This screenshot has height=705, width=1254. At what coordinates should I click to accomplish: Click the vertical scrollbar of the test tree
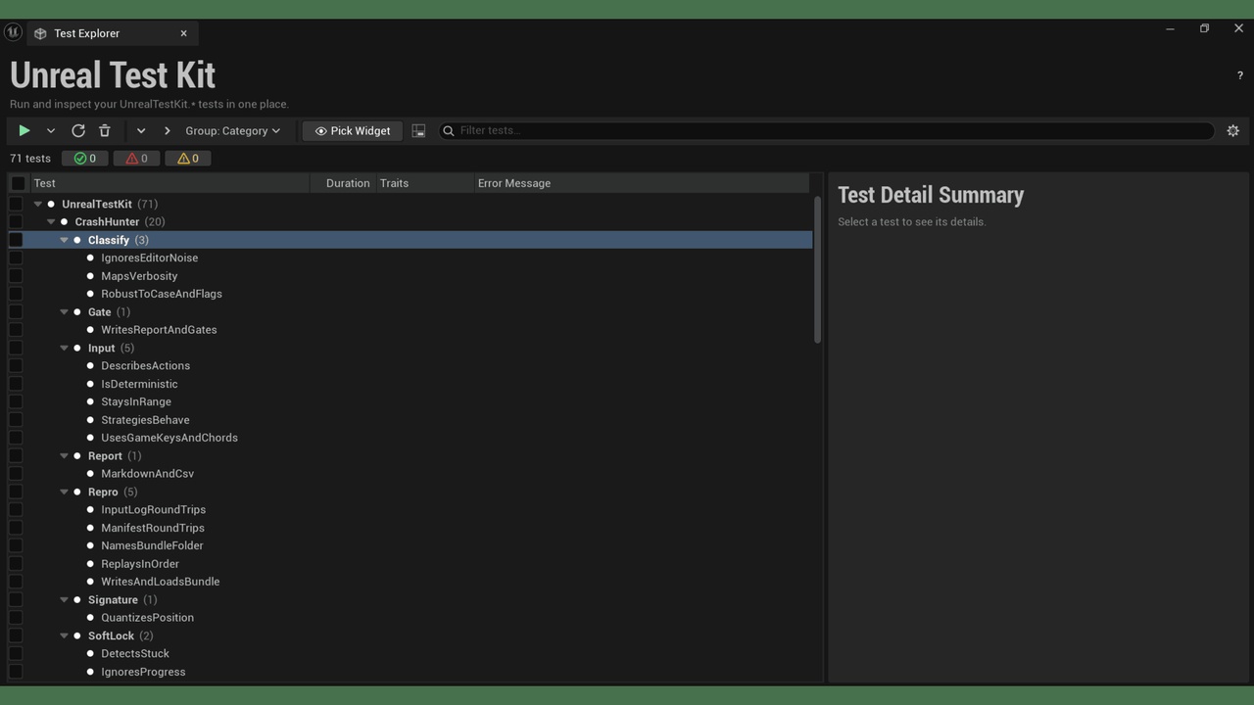(817, 269)
